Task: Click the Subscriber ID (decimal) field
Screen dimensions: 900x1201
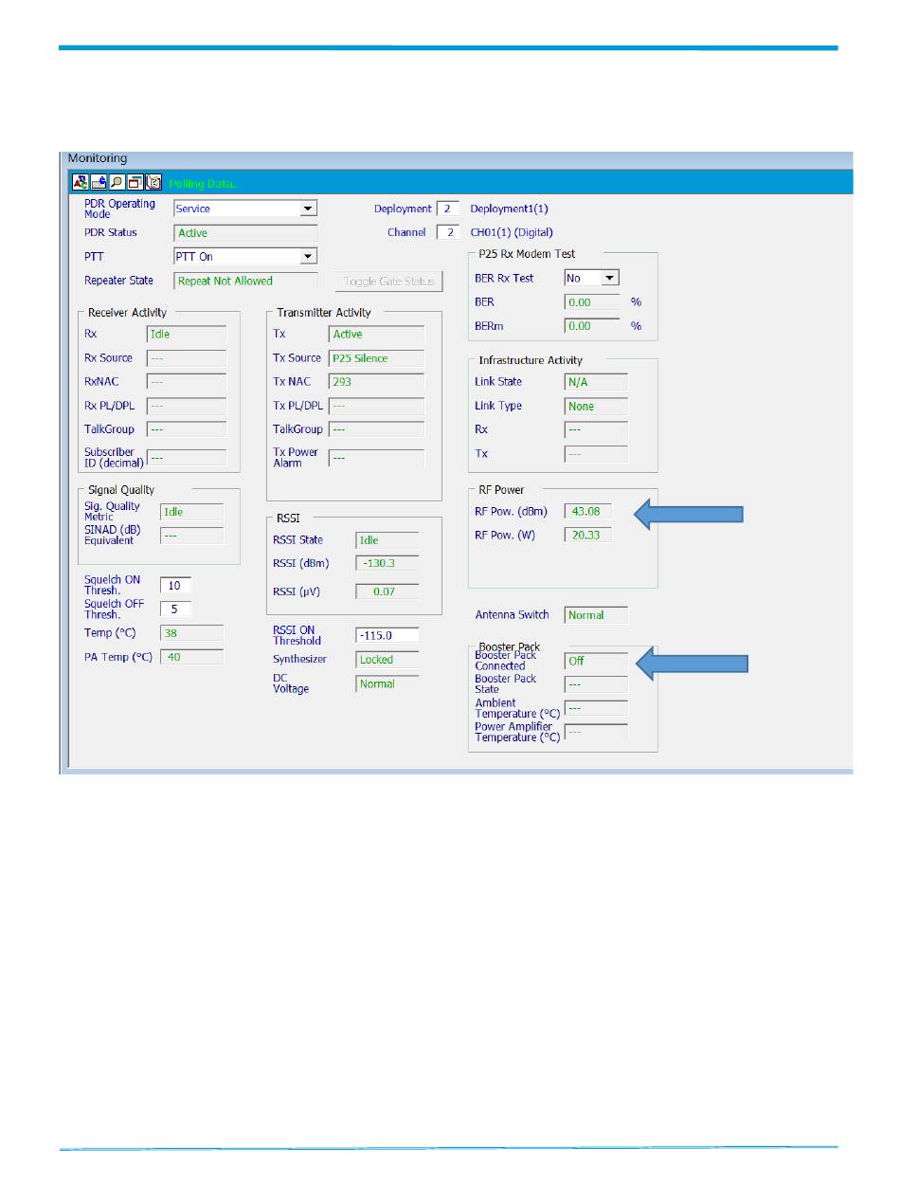Action: (187, 458)
